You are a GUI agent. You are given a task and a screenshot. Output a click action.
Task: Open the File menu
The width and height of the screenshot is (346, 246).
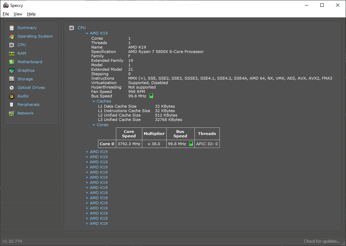point(6,14)
